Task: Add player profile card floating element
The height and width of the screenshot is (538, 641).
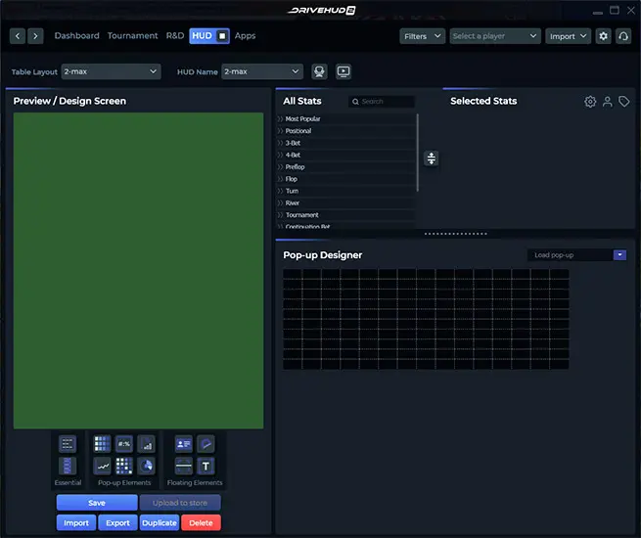Action: pyautogui.click(x=183, y=443)
